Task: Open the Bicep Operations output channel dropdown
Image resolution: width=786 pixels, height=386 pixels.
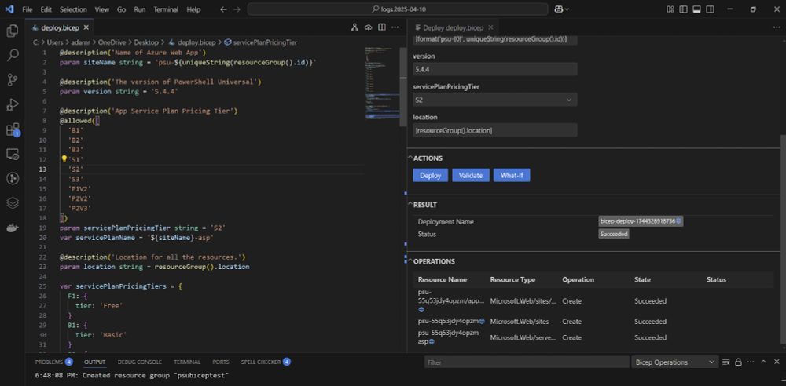Action: 675,362
